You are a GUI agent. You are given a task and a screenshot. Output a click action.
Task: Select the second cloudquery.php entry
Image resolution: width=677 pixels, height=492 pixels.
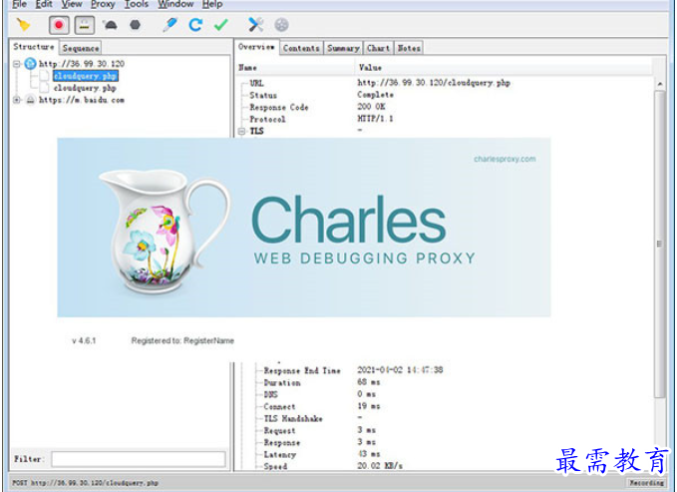pos(85,88)
